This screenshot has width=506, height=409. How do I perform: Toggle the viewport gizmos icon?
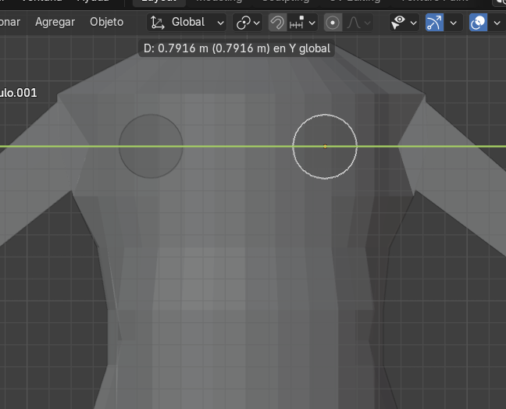[434, 23]
